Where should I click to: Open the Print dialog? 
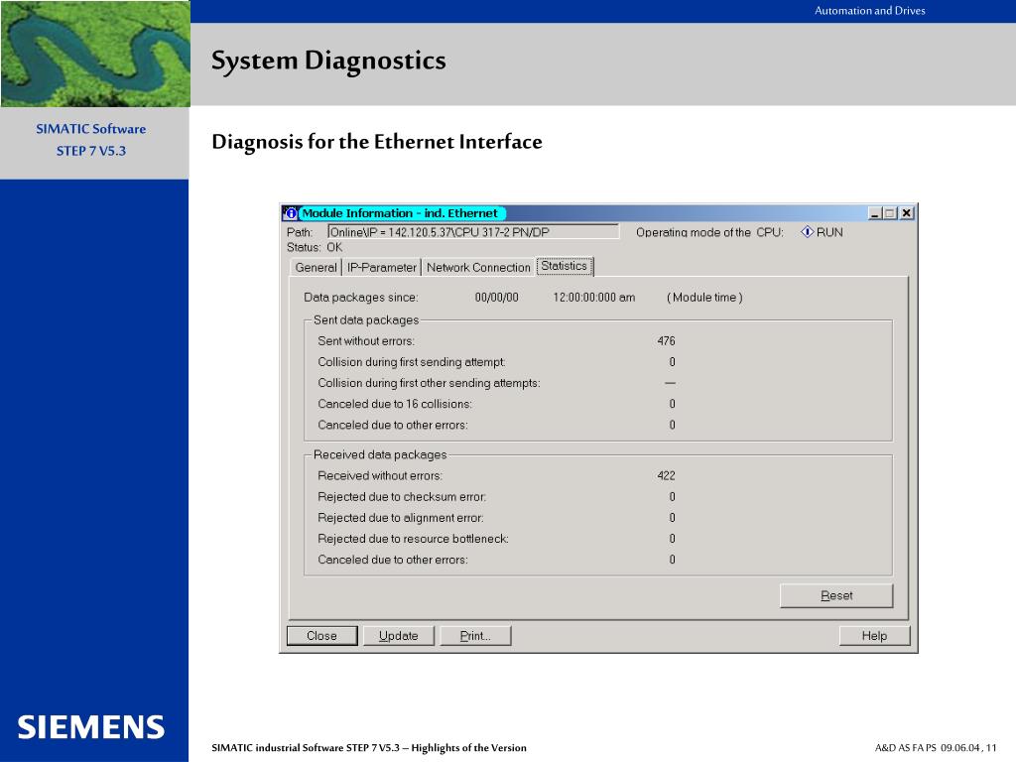pyautogui.click(x=475, y=636)
